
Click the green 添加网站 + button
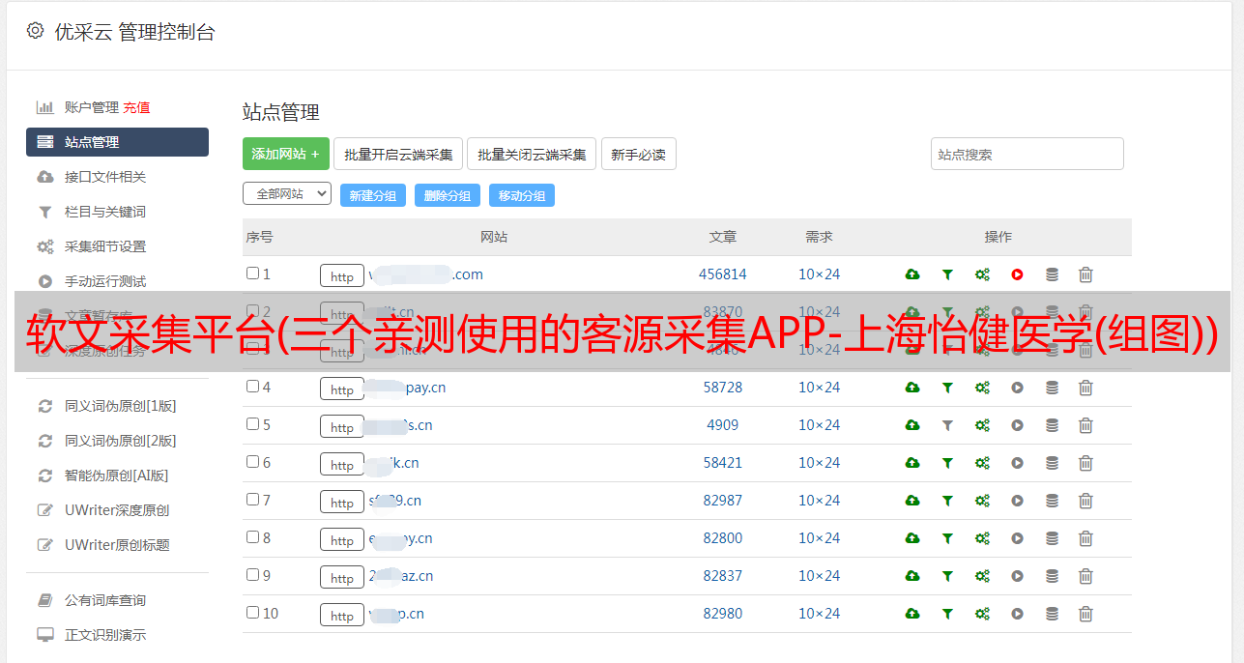click(x=286, y=154)
